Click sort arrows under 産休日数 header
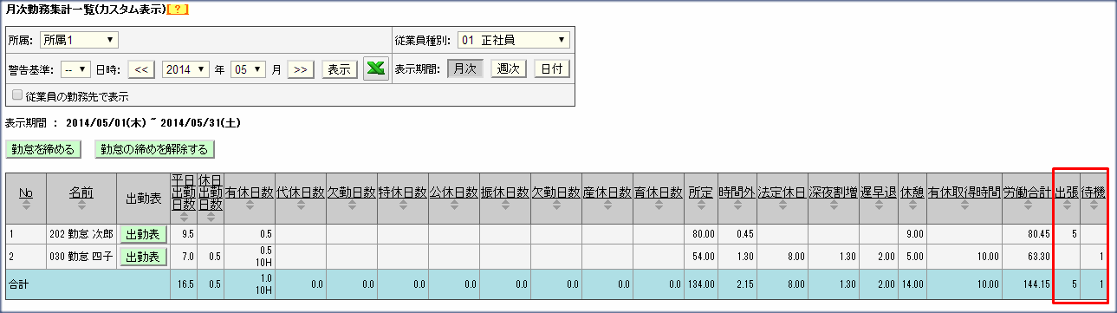The height and width of the screenshot is (313, 1117). (x=607, y=205)
